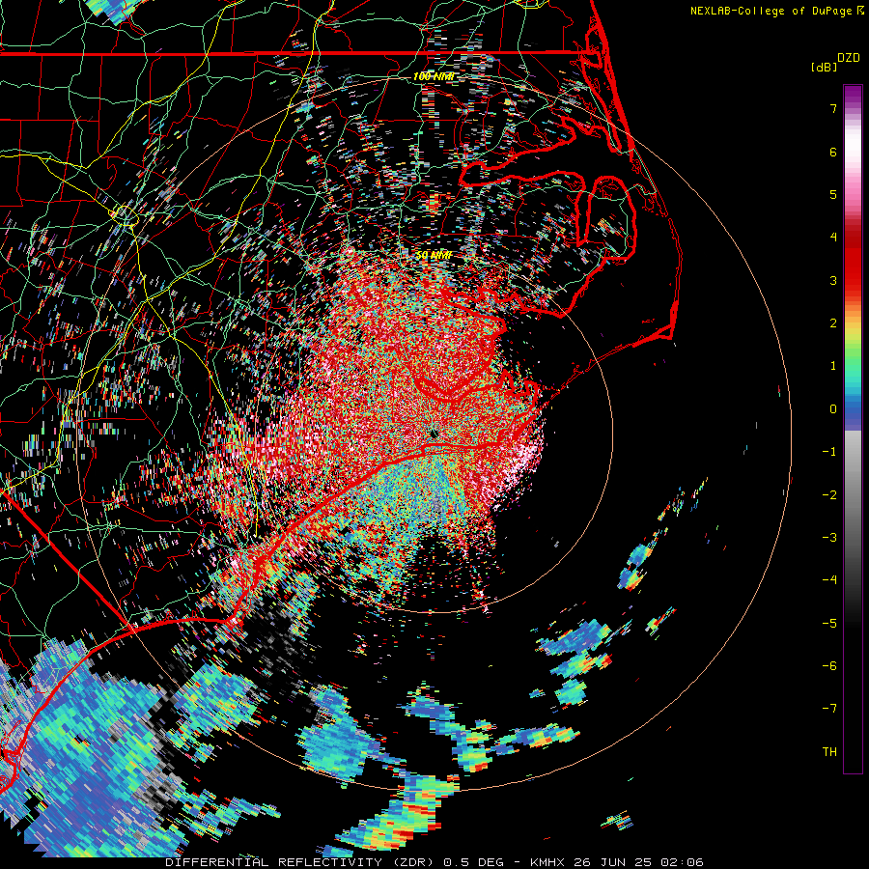The image size is (869, 869).
Task: Click the 100 NMI range ring label
Action: tap(434, 76)
